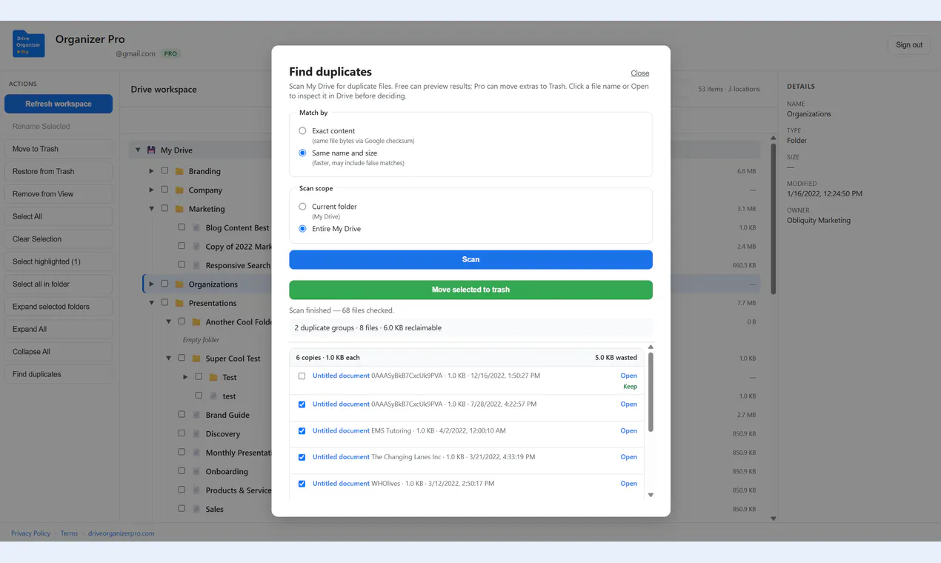Choose Entire My Drive scan scope
The image size is (941, 563).
coord(302,228)
